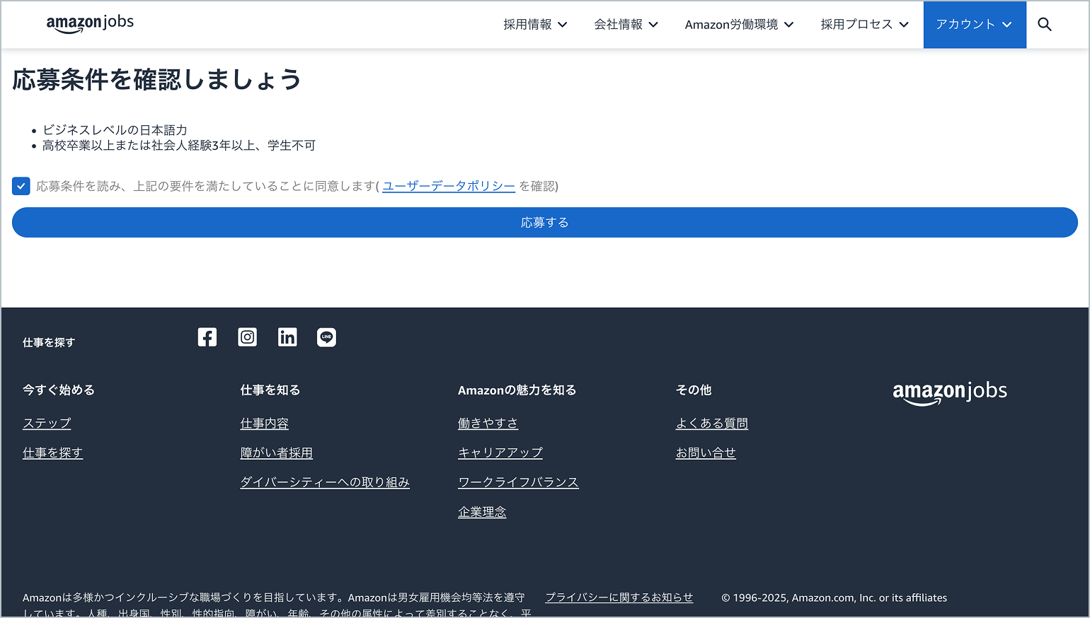Expand the 採用プロセス dropdown menu
This screenshot has height=618, width=1090.
click(864, 25)
